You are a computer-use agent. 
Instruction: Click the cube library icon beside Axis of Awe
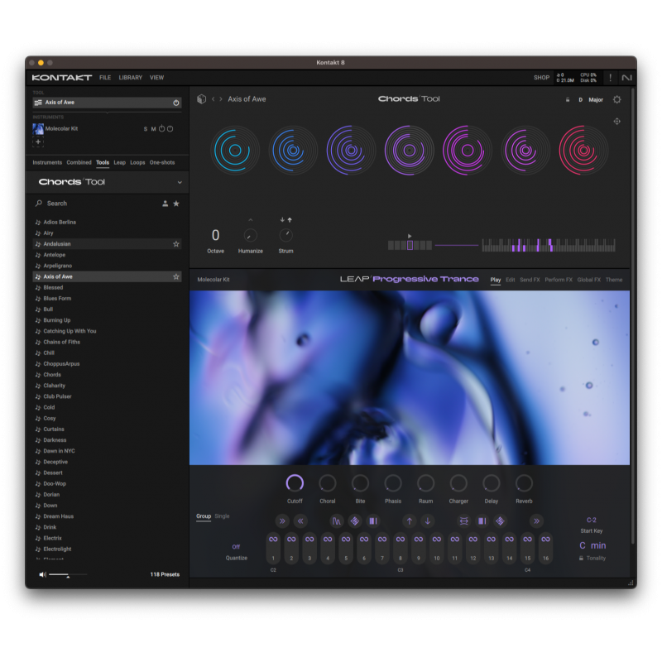[201, 98]
